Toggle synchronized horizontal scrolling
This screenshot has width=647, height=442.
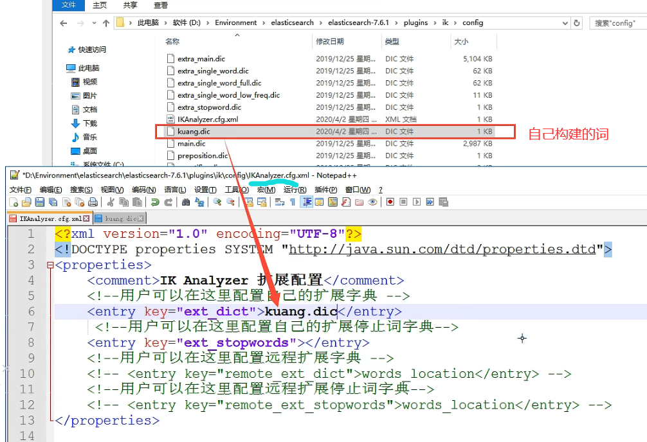click(x=262, y=202)
